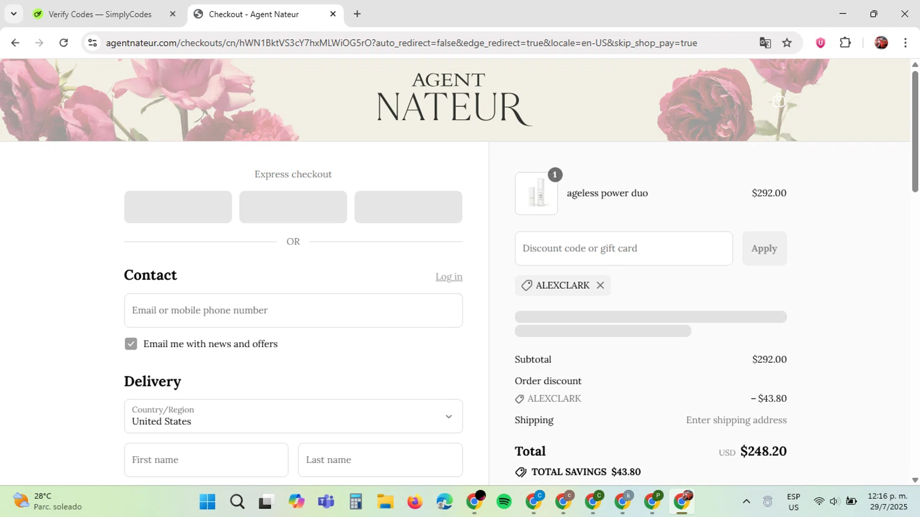Expand the Country/Region dropdown
The image size is (920, 517).
[293, 416]
